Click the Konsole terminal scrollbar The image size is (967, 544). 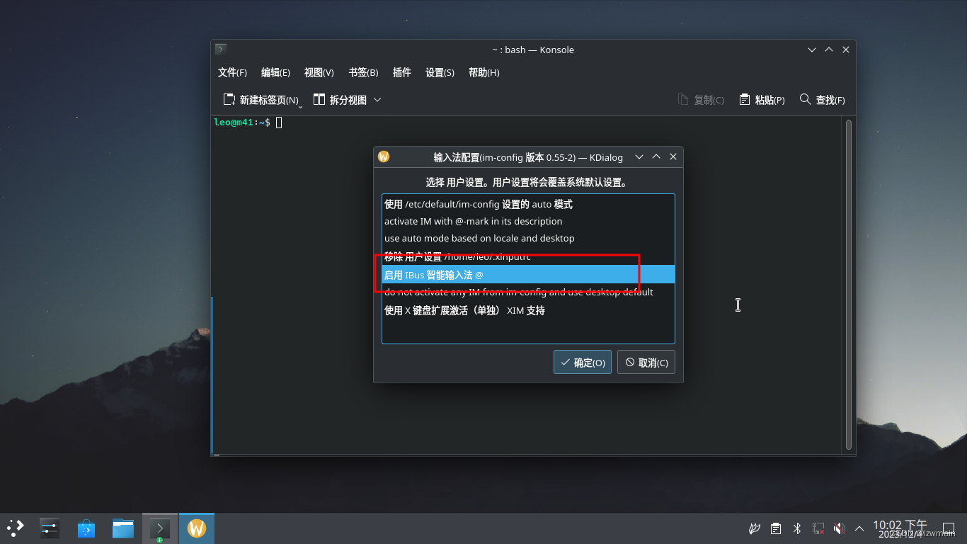click(849, 284)
